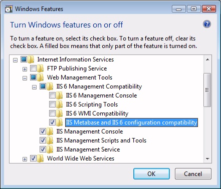Click the FTP Publishing Service folder icon
This screenshot has height=189, width=221.
(40, 68)
